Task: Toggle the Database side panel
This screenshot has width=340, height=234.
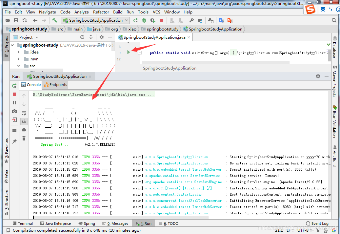Action: [x=334, y=47]
